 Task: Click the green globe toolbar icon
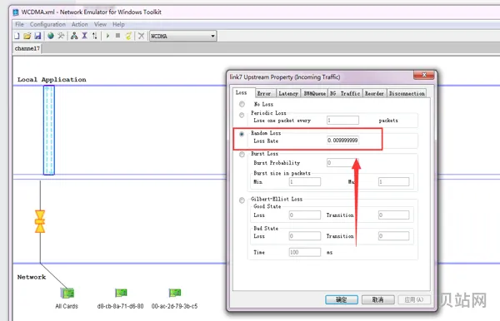(51, 36)
